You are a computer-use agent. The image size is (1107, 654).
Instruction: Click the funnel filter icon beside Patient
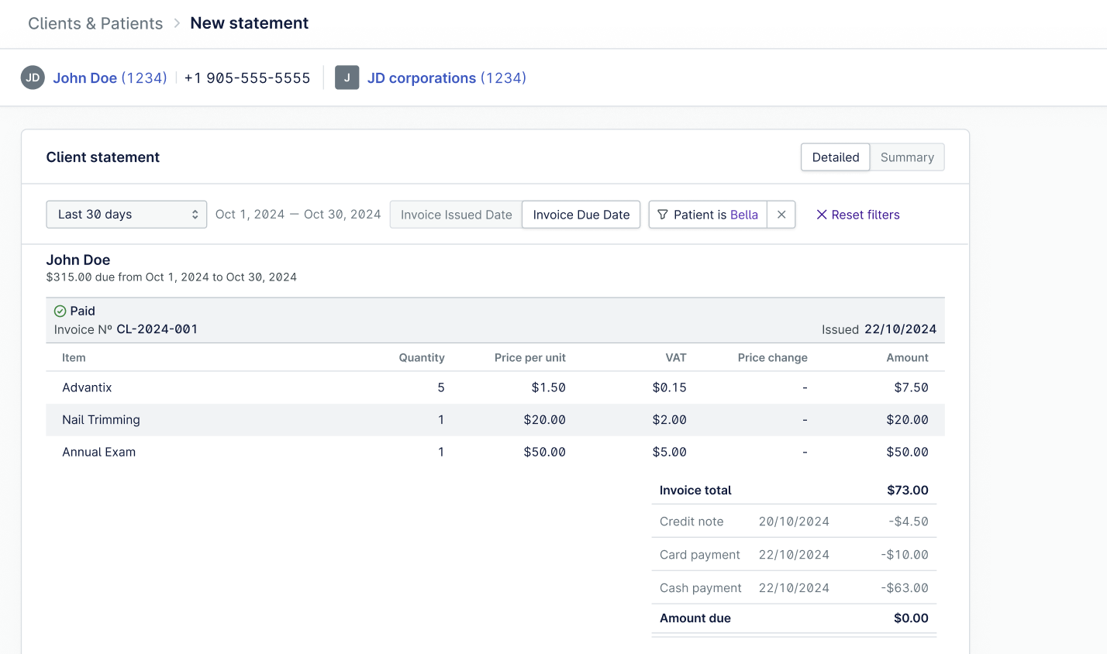pyautogui.click(x=663, y=215)
